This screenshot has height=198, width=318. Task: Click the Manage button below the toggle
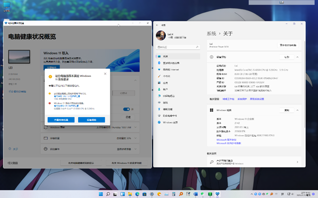(x=128, y=117)
